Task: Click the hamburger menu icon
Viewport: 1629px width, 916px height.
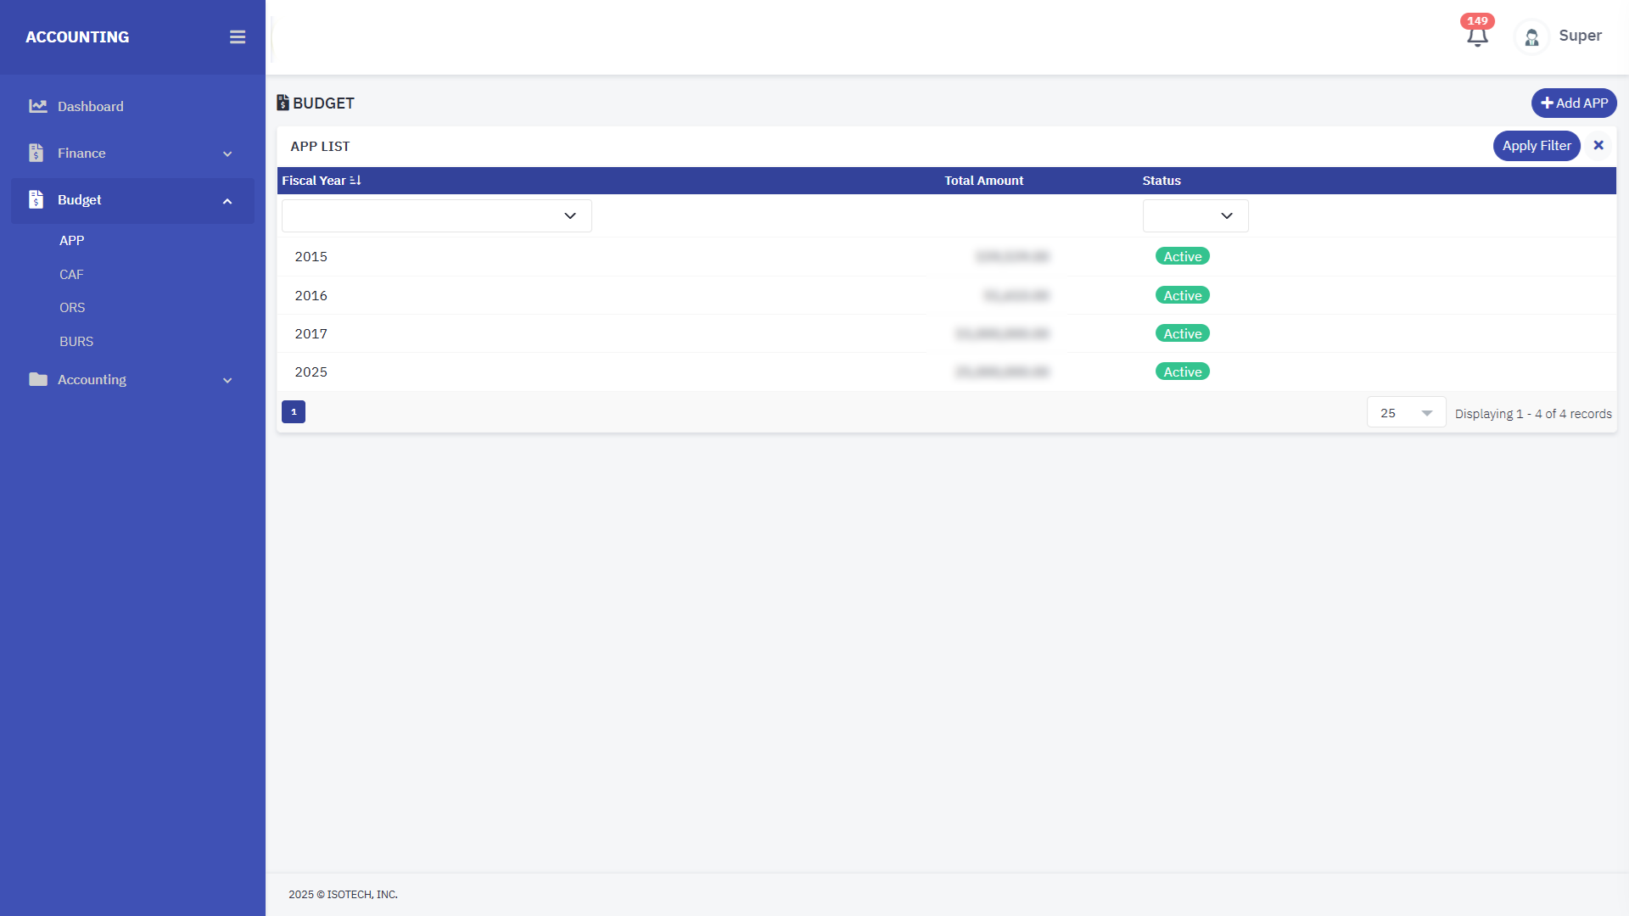Action: pyautogui.click(x=238, y=37)
